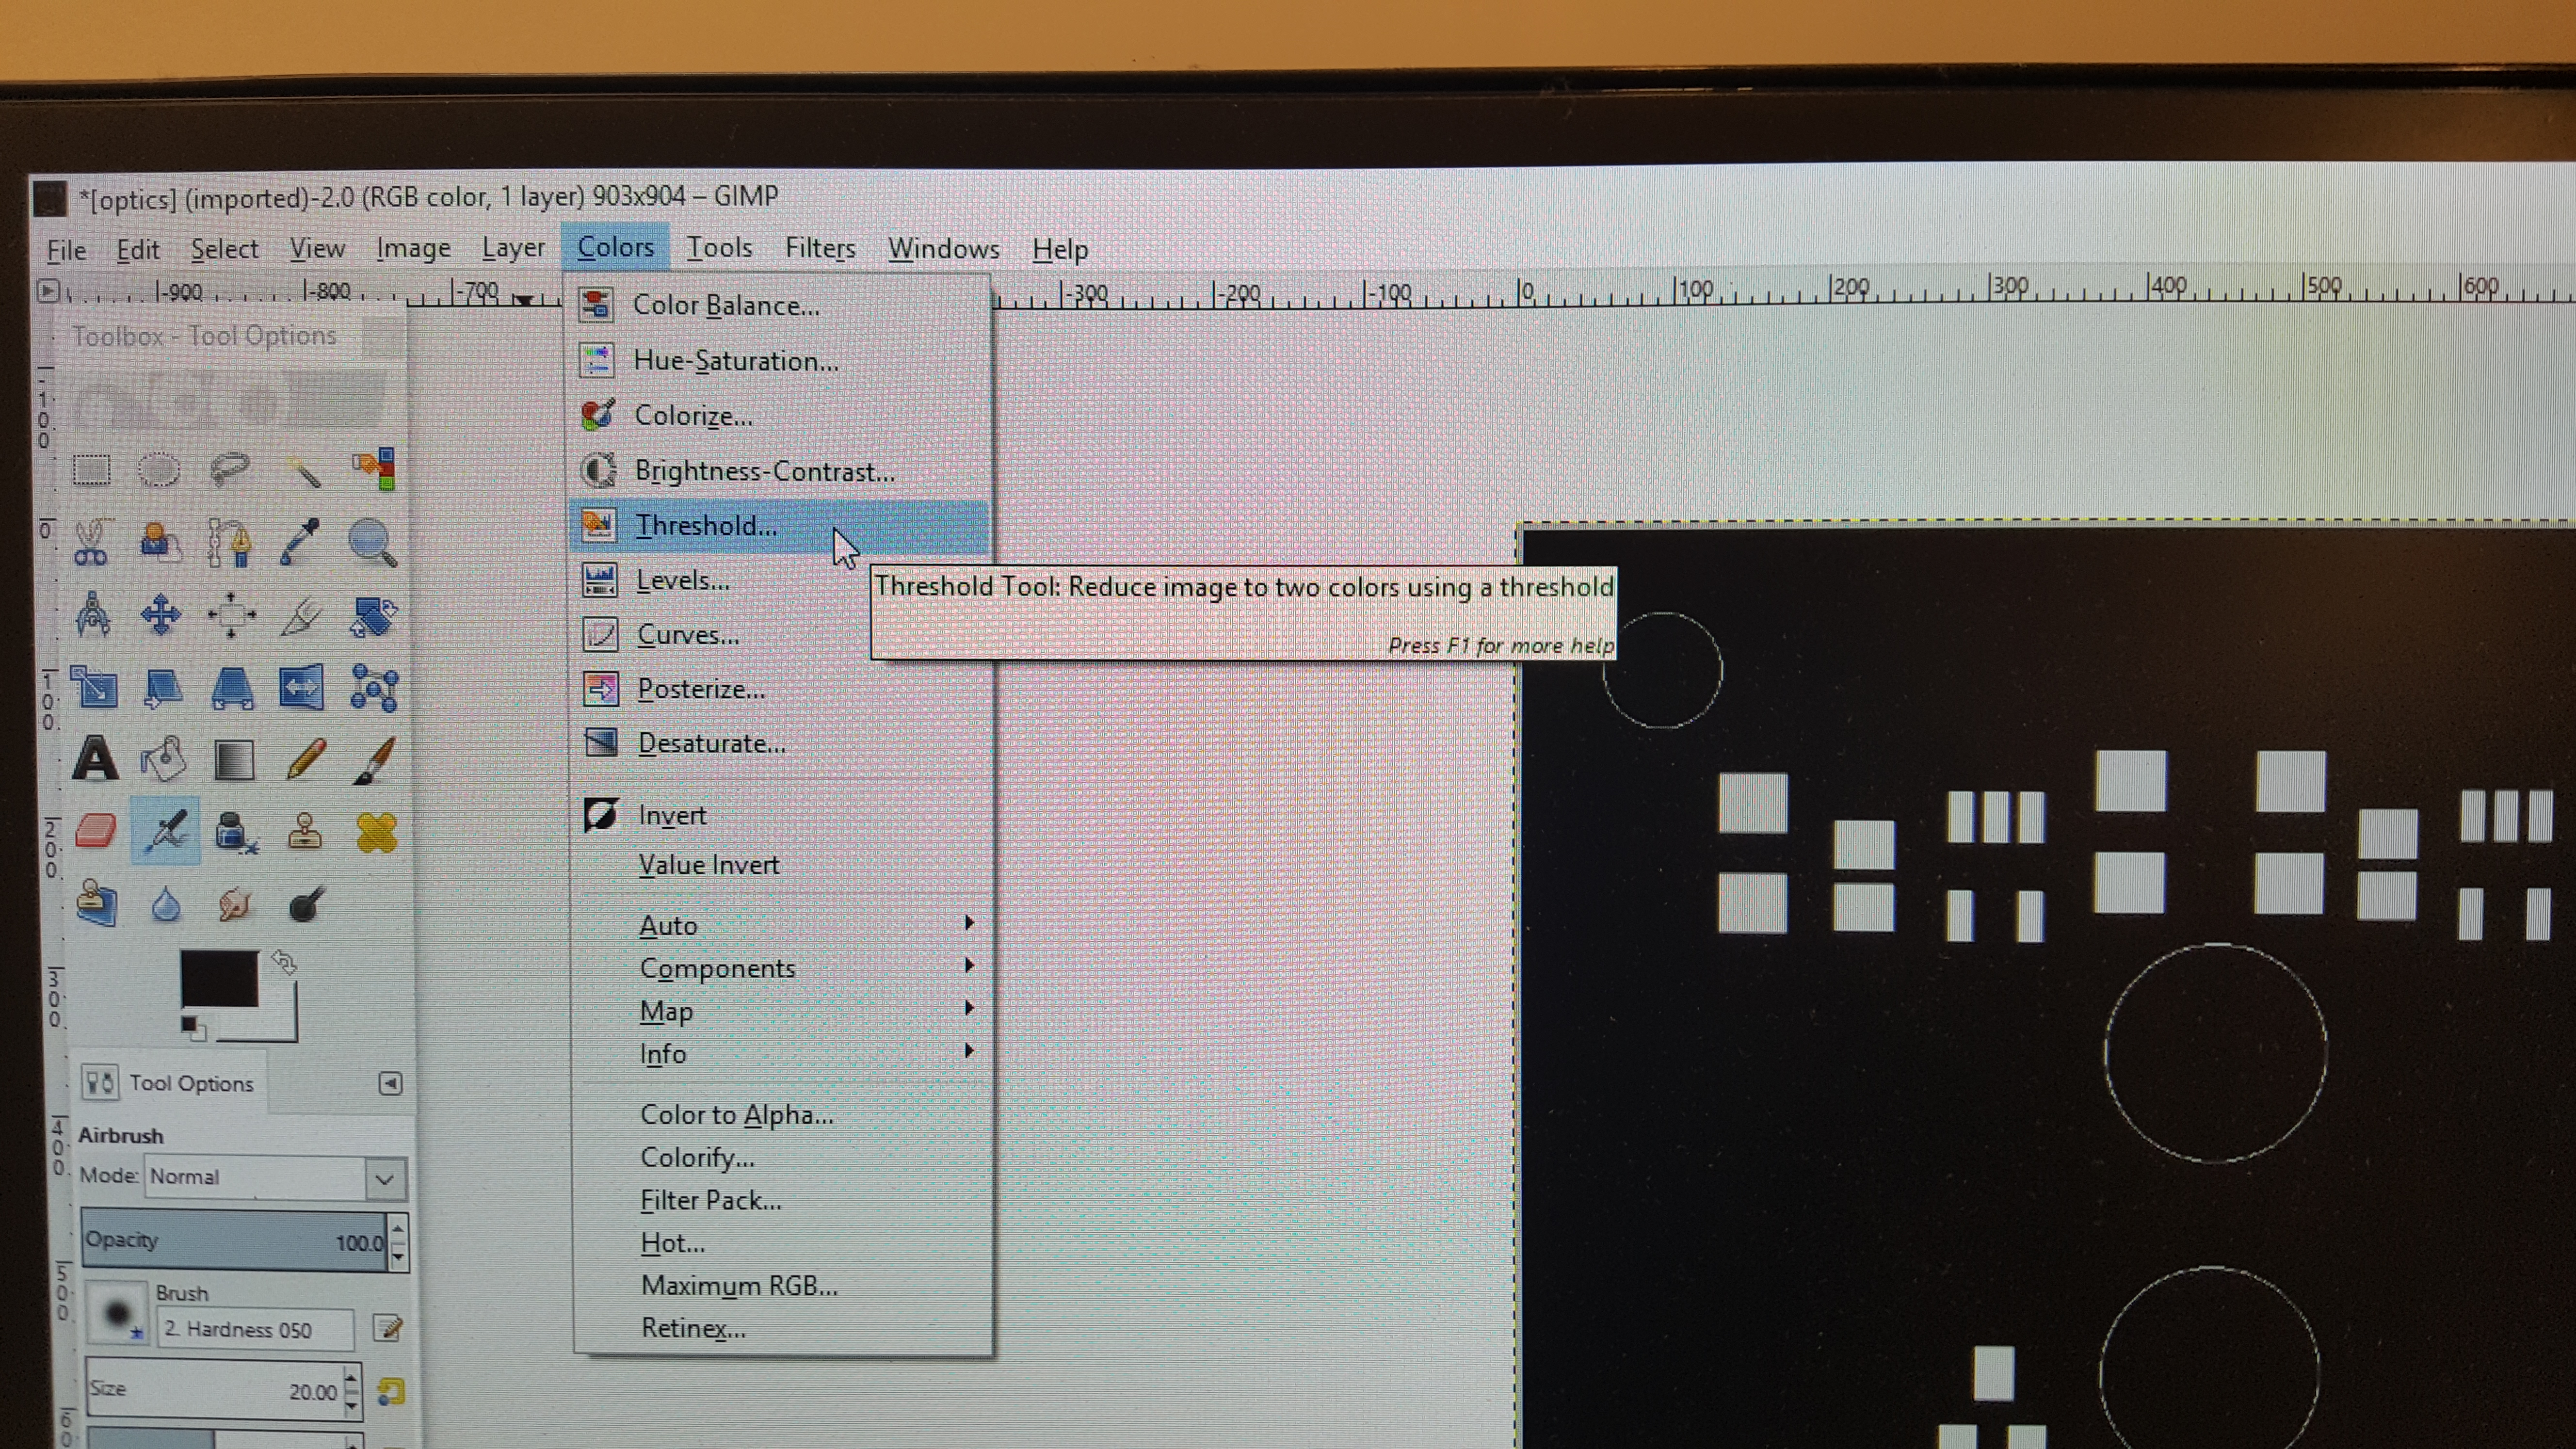The image size is (2576, 1449).
Task: Select the Eraser tool
Action: point(96,831)
